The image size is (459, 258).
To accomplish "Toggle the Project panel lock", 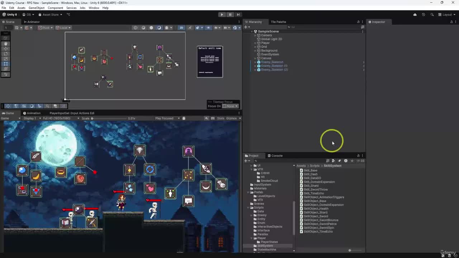I will 358,156.
